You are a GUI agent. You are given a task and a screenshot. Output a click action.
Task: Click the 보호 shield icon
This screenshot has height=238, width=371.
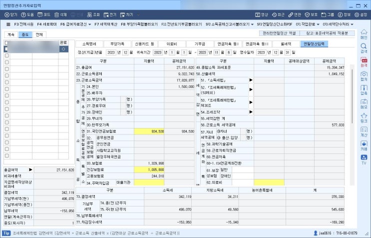[x=311, y=14]
